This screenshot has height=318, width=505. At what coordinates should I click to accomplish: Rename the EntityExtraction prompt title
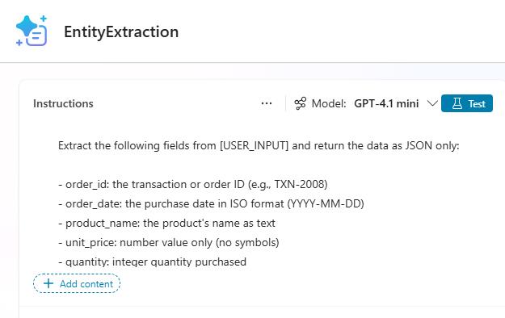[121, 31]
